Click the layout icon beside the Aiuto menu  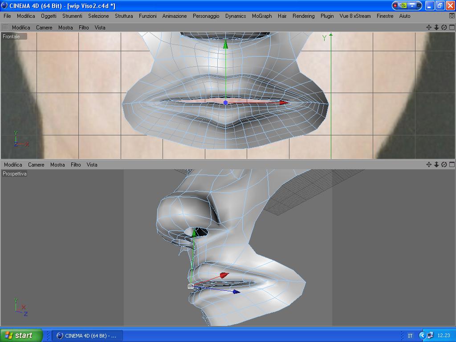(452, 16)
